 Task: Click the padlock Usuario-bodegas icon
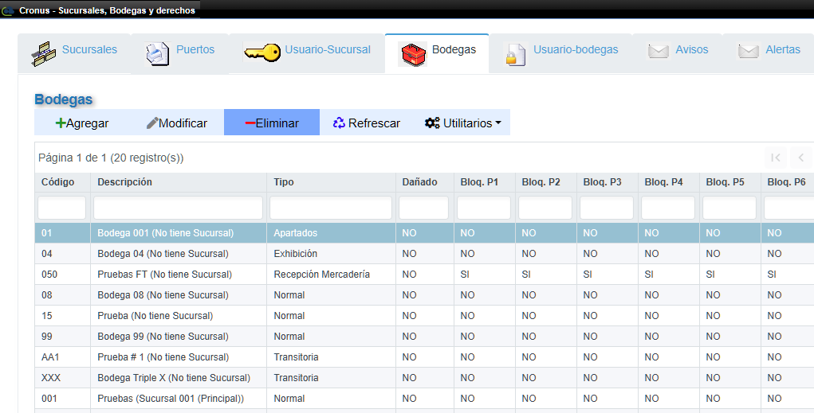click(x=514, y=54)
